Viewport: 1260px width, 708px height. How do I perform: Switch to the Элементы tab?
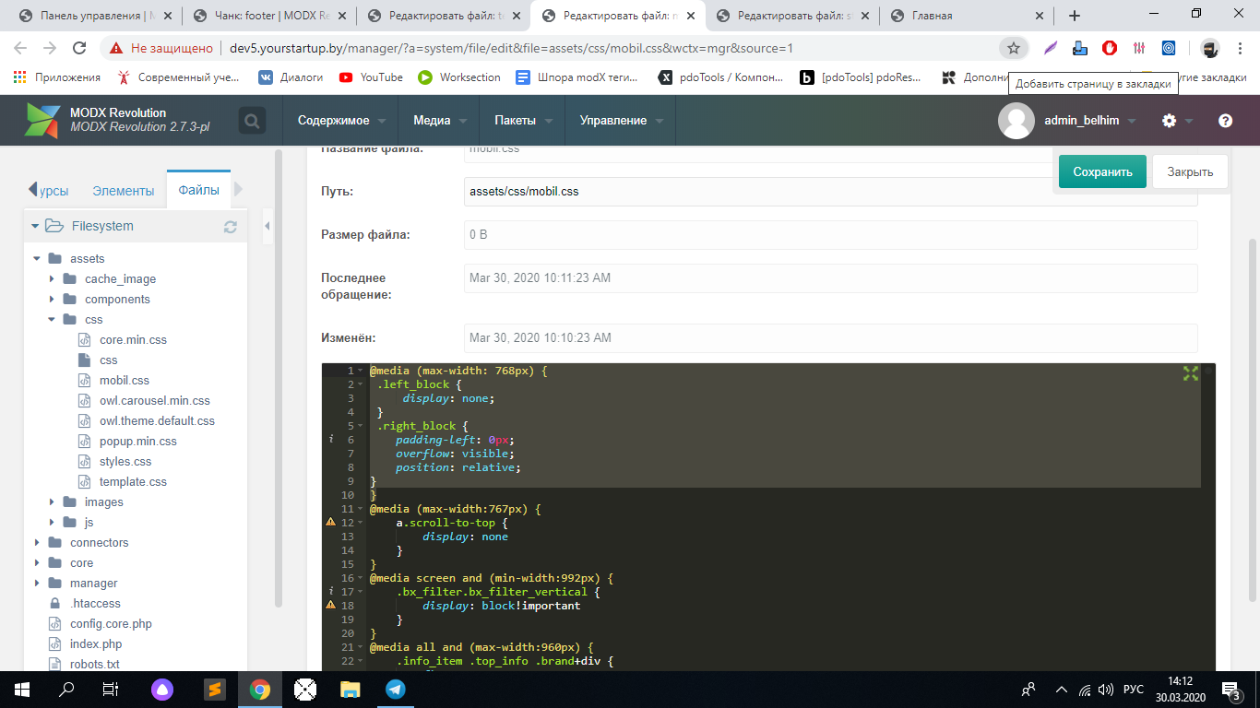tap(124, 191)
